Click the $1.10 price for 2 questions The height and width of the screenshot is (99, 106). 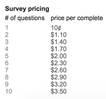[x=59, y=35]
